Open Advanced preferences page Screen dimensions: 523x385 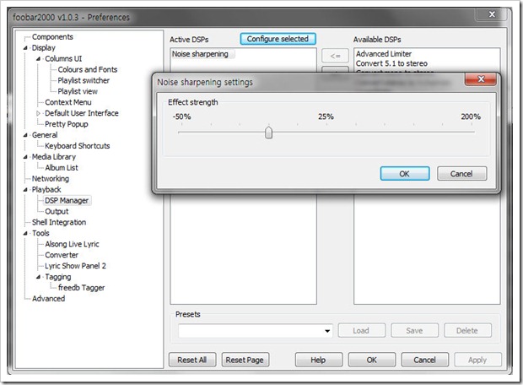pyautogui.click(x=48, y=299)
